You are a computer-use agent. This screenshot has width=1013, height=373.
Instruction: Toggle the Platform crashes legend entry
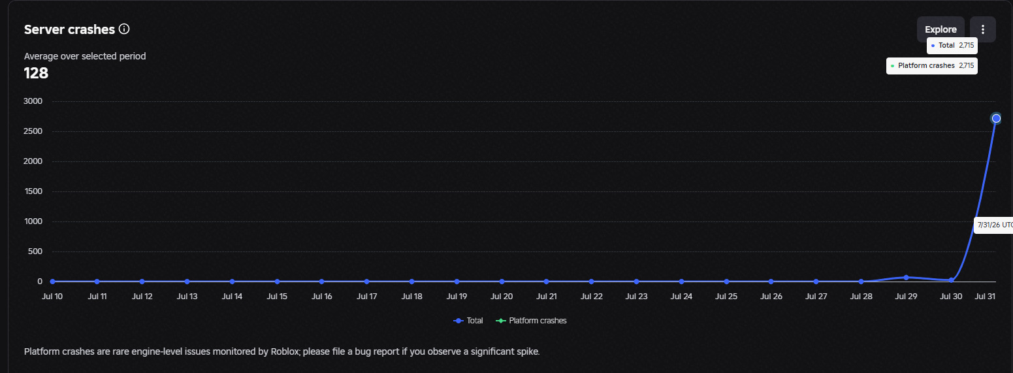532,321
